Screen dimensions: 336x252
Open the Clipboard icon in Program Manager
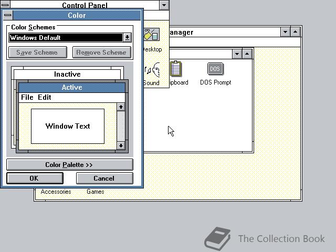[x=177, y=73]
